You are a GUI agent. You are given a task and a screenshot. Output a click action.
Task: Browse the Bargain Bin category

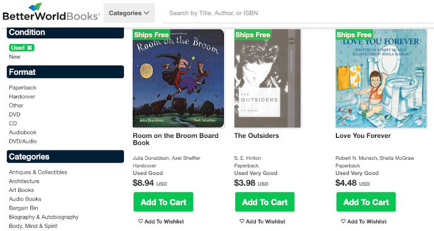pos(23,208)
